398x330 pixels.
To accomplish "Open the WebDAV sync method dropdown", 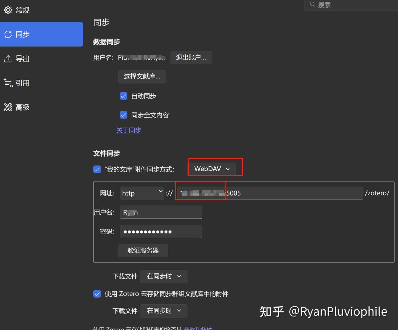I will (212, 169).
